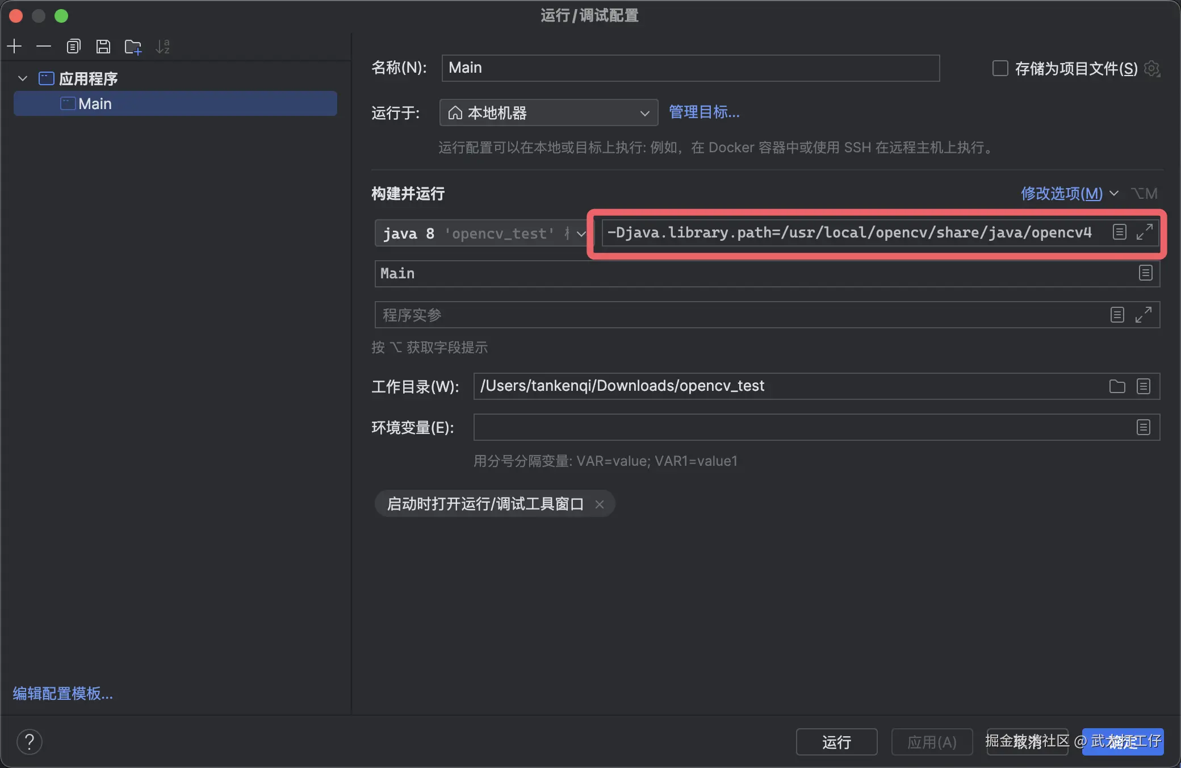Viewport: 1181px width, 768px height.
Task: Click the help question mark button
Action: (x=30, y=741)
